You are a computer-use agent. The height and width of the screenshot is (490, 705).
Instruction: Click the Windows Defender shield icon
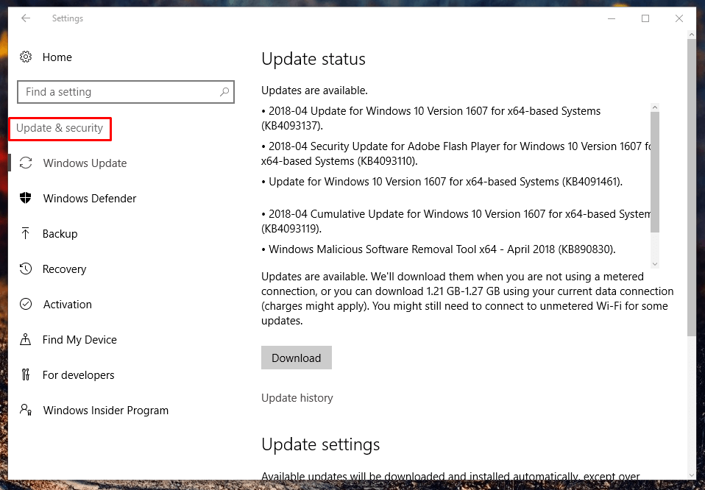(26, 198)
